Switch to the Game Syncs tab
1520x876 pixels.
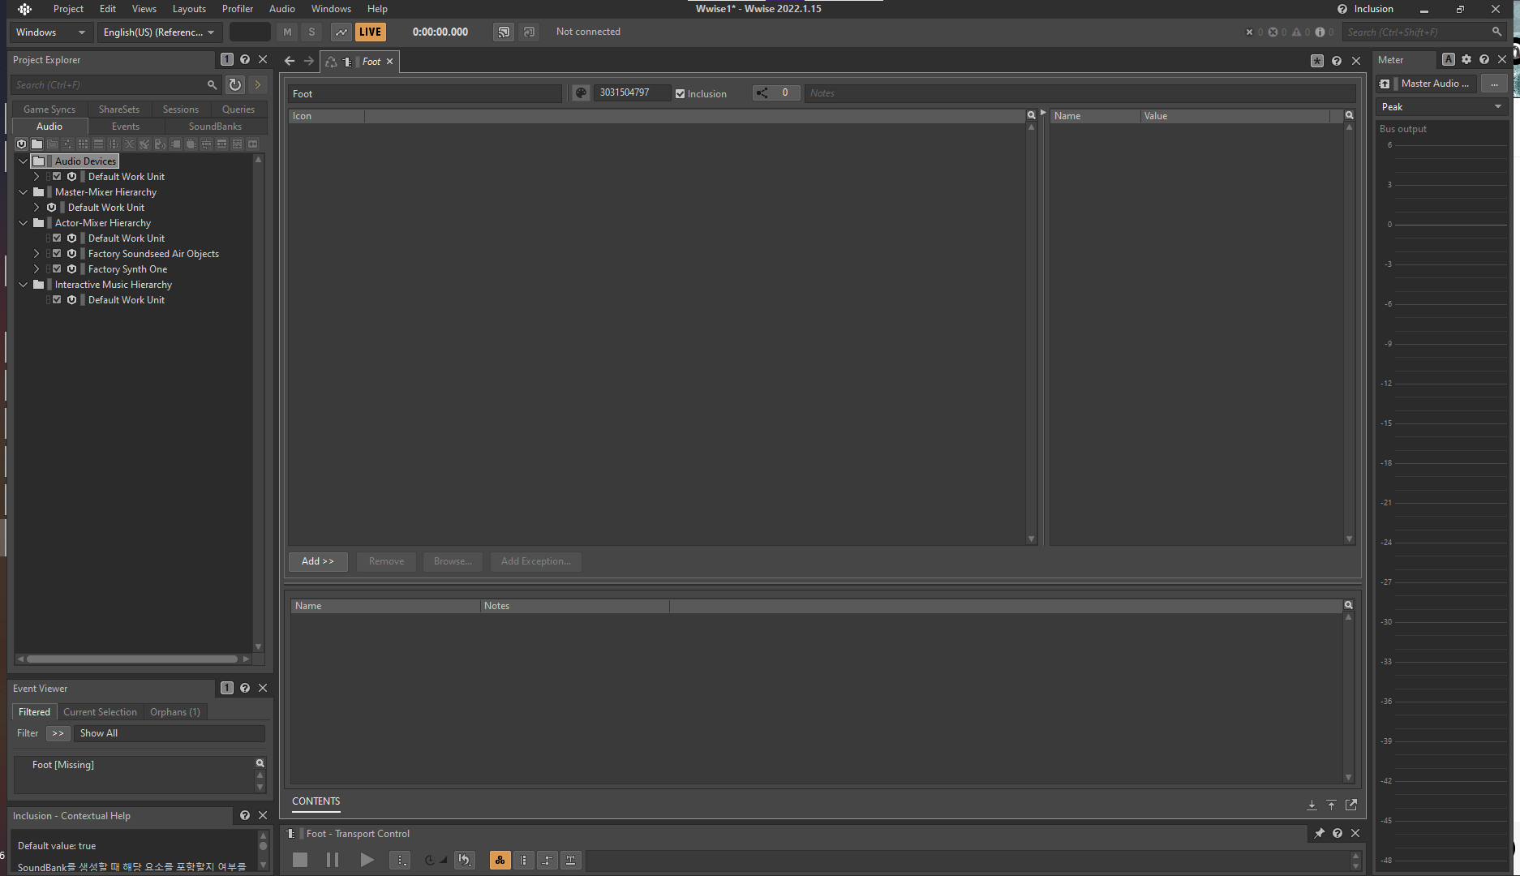[49, 109]
